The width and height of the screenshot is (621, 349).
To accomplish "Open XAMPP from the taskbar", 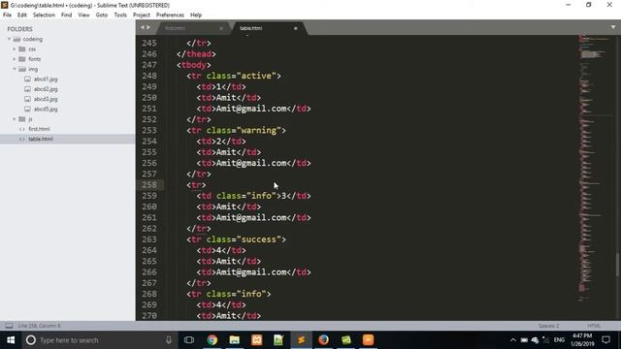I will pos(256,340).
